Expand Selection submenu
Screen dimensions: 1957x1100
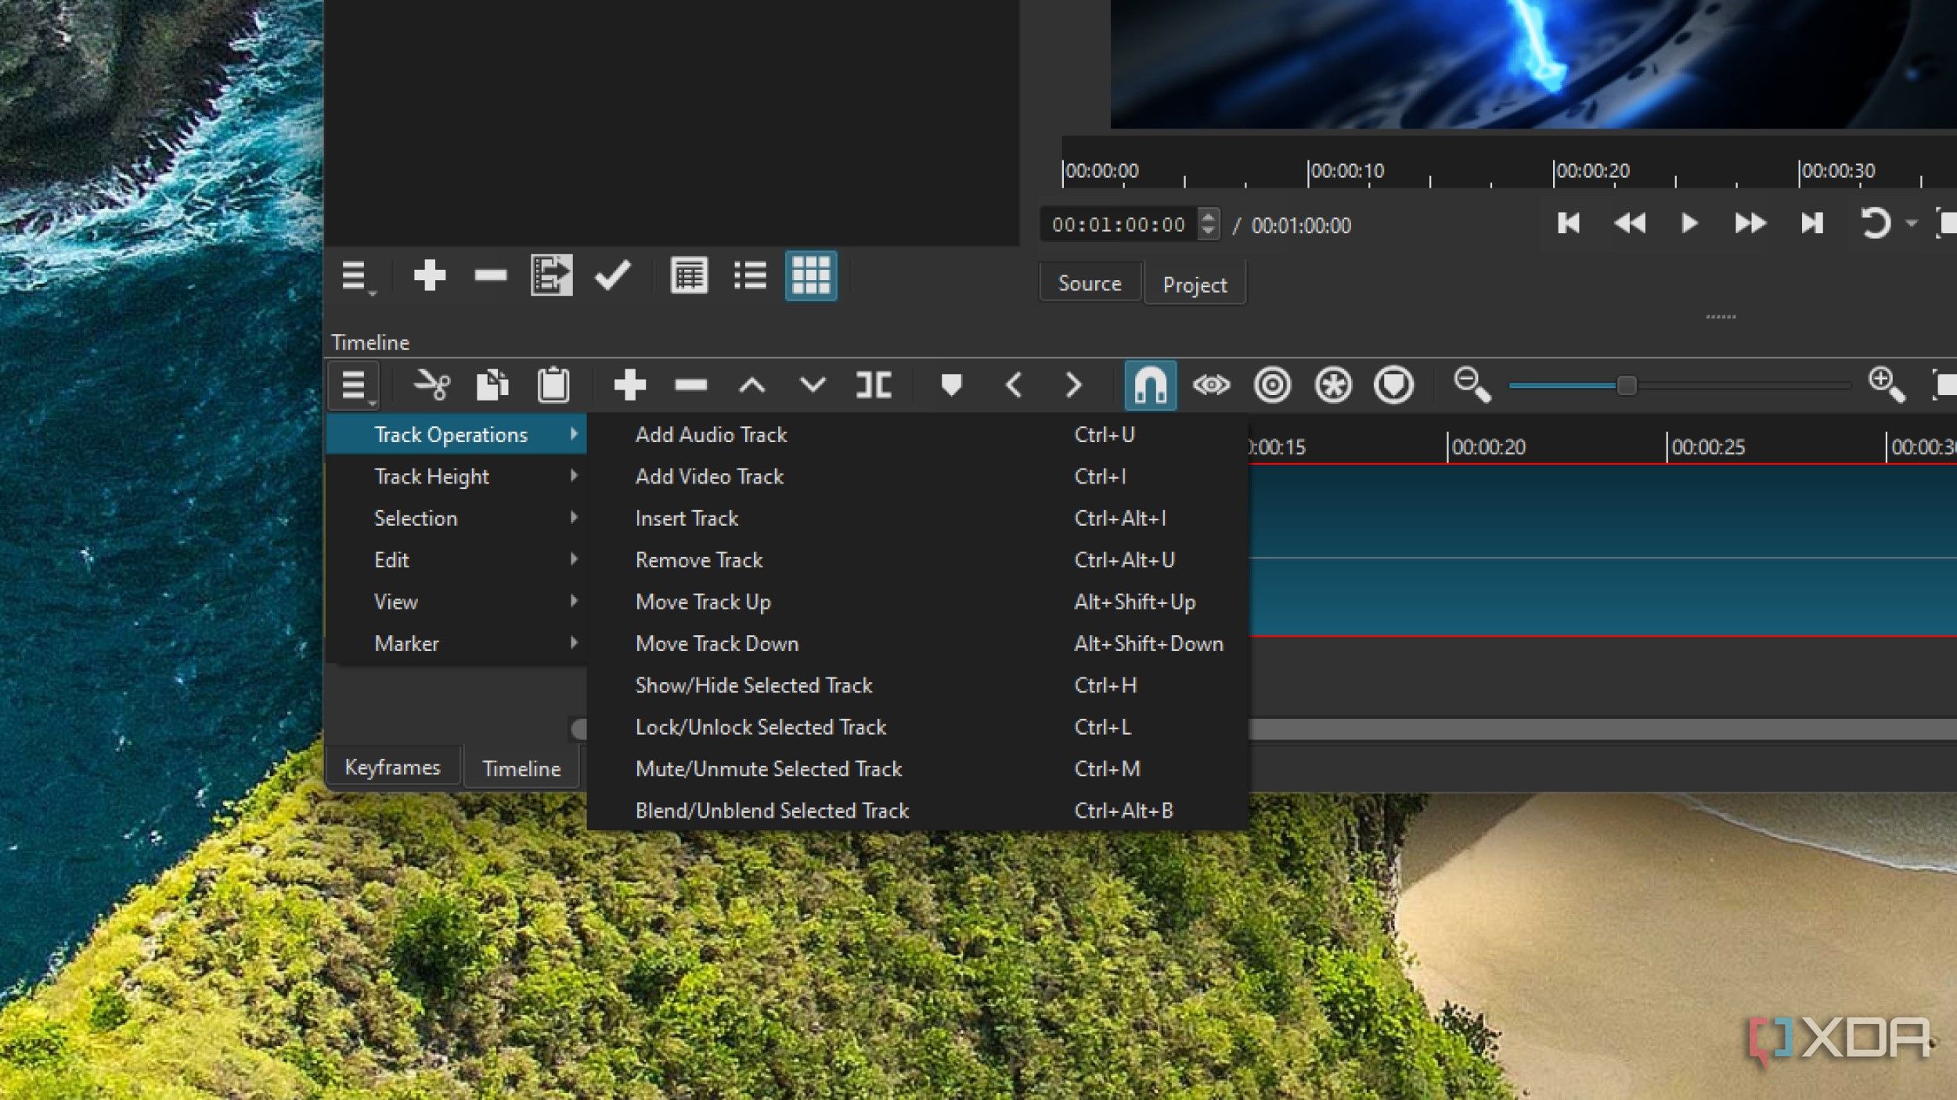[x=456, y=518]
